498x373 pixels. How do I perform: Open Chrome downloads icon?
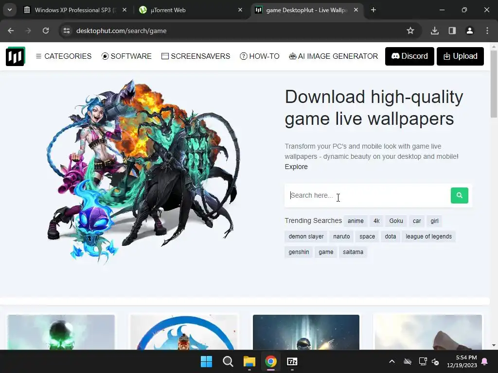(435, 31)
